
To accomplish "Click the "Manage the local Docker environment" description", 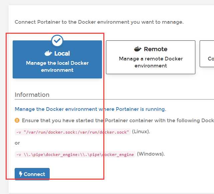I will coord(57,66).
